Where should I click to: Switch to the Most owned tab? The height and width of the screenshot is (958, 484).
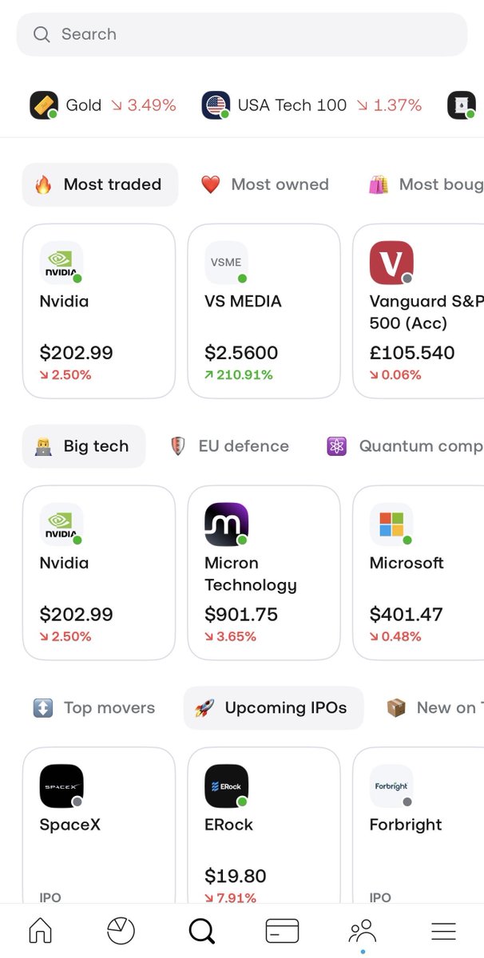point(264,184)
